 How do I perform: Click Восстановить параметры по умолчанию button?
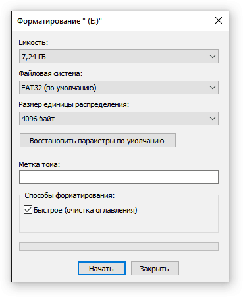coord(97,141)
